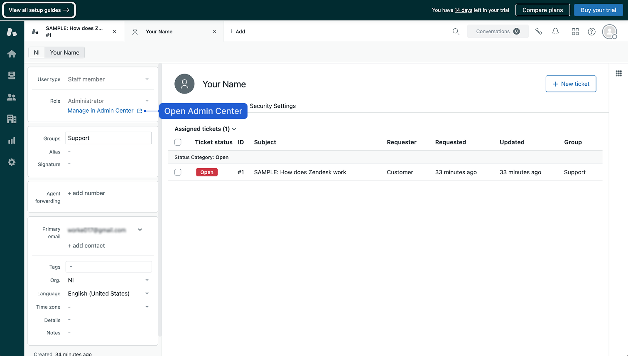Expand the Primary email chevron
The width and height of the screenshot is (628, 356).
coord(140,230)
